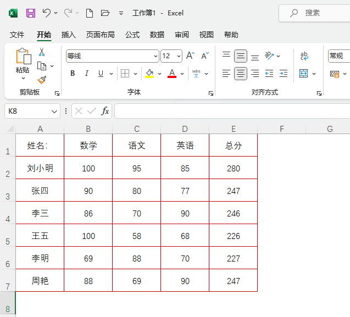Click the Save icon in the title bar

point(31,13)
